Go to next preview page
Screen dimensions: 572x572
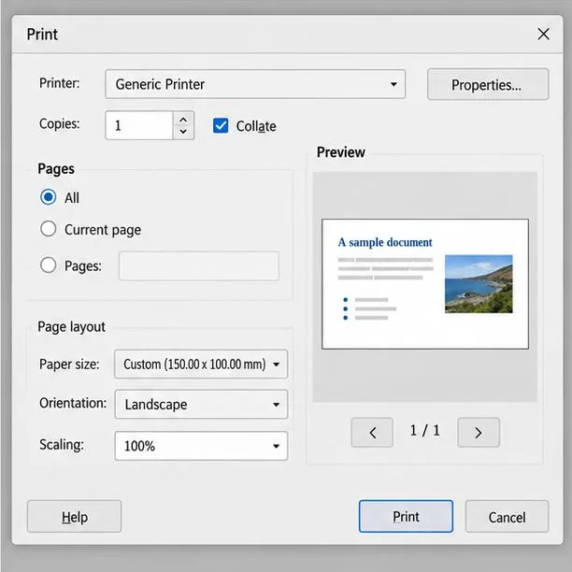(479, 433)
